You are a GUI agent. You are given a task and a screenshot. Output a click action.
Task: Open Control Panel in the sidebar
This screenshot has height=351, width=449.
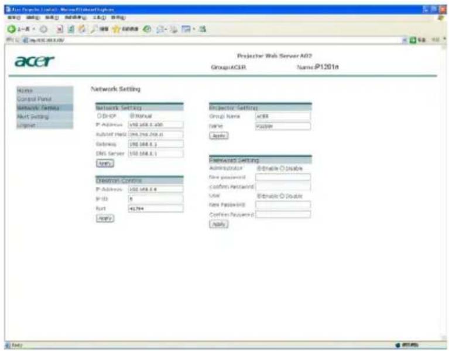44,99
